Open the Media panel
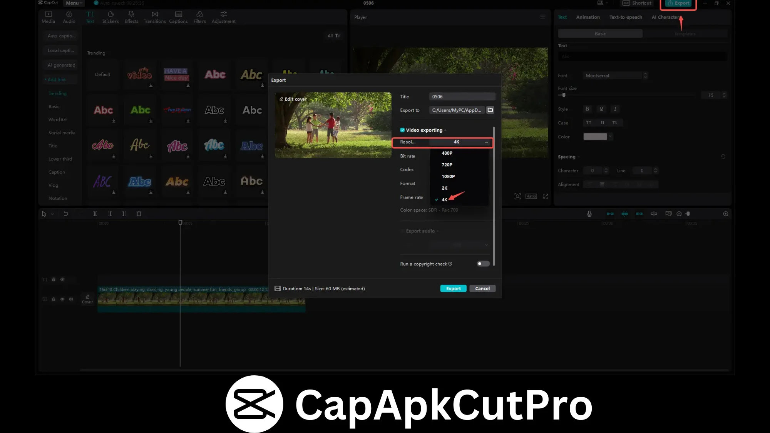Image resolution: width=770 pixels, height=433 pixels. click(48, 17)
